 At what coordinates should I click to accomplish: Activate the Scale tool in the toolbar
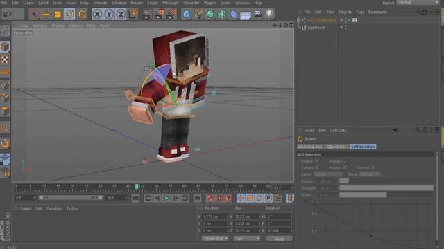pyautogui.click(x=58, y=14)
